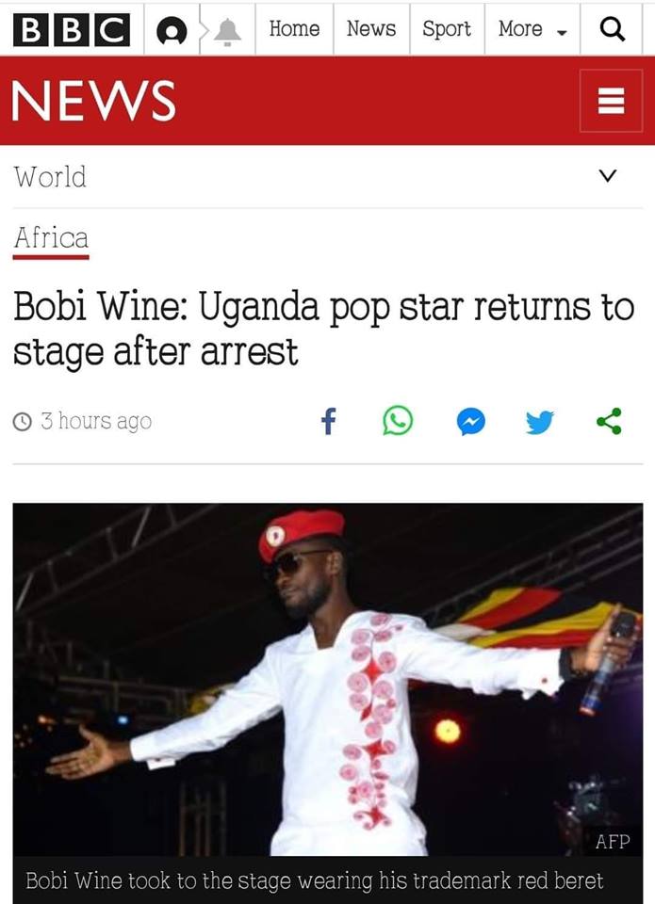Open the Bobi Wine stage photo

coord(328,679)
